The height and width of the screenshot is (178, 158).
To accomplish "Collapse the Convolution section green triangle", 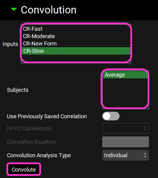I will [14, 9].
